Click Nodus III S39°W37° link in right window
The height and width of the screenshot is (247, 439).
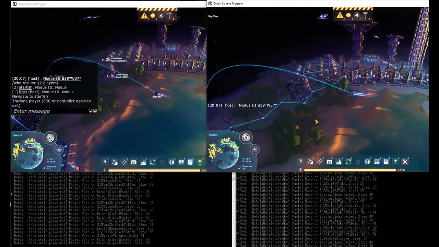(x=258, y=105)
